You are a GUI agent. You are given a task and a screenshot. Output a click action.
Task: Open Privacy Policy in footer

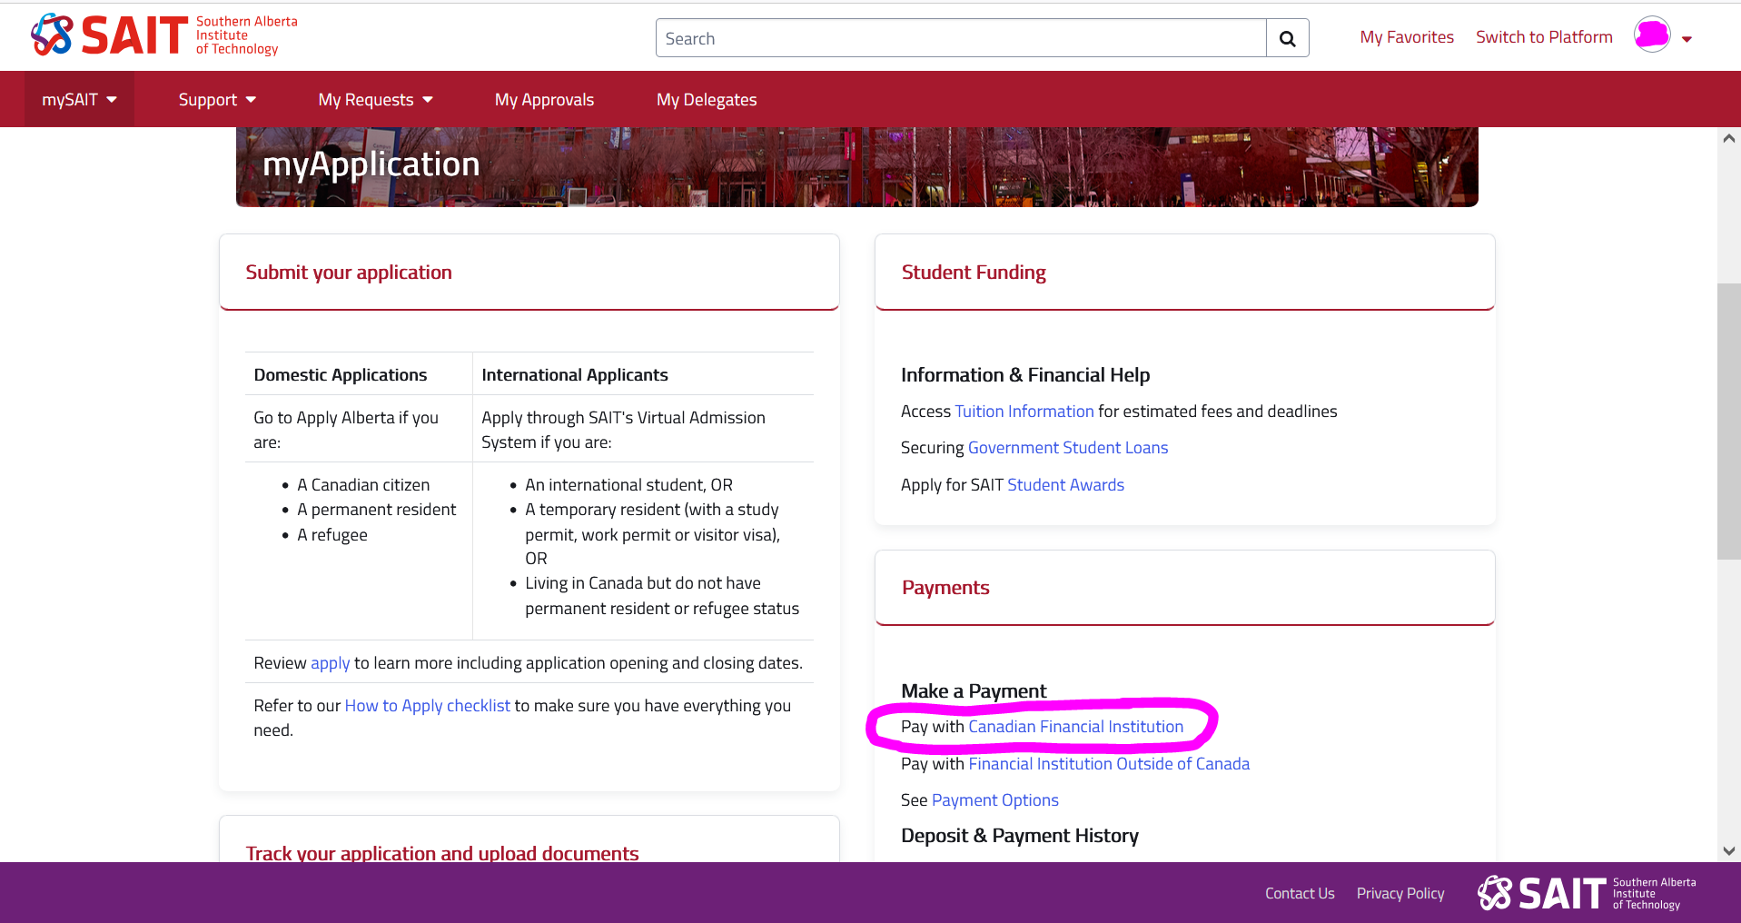1400,894
